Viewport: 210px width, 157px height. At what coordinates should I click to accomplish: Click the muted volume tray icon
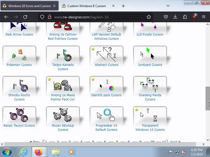click(183, 152)
